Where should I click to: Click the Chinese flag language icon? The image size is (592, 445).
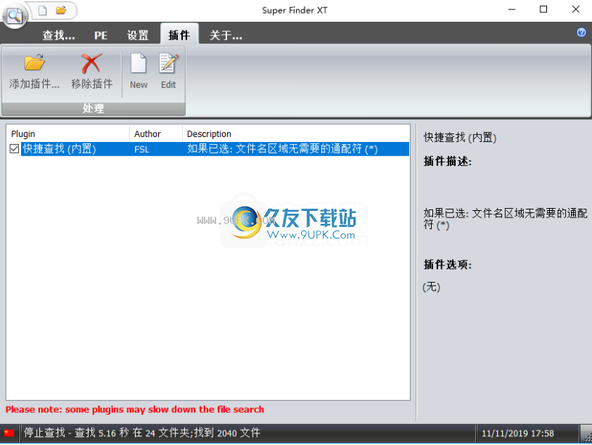(9, 433)
